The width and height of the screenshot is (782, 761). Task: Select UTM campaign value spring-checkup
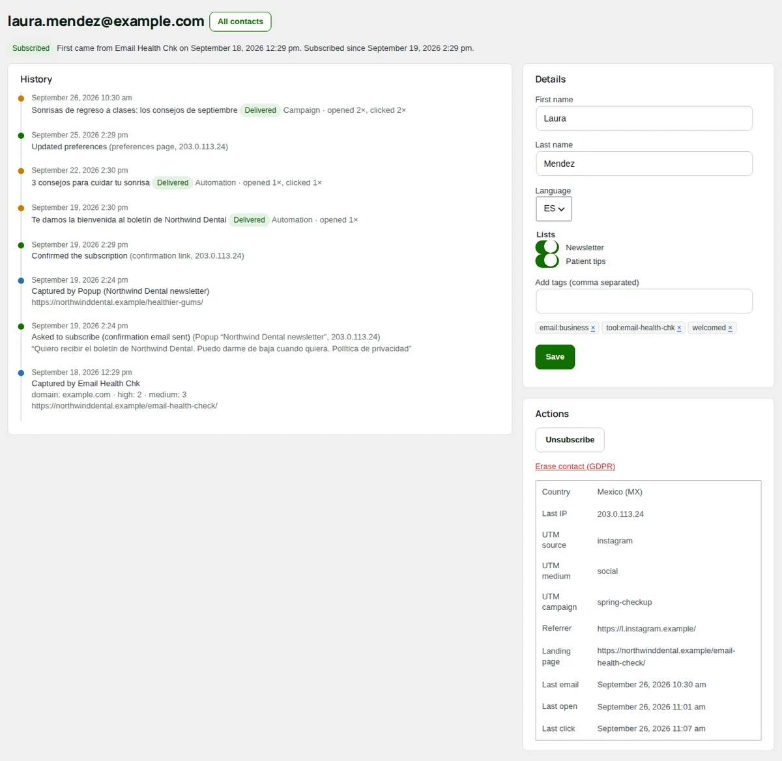click(x=624, y=602)
